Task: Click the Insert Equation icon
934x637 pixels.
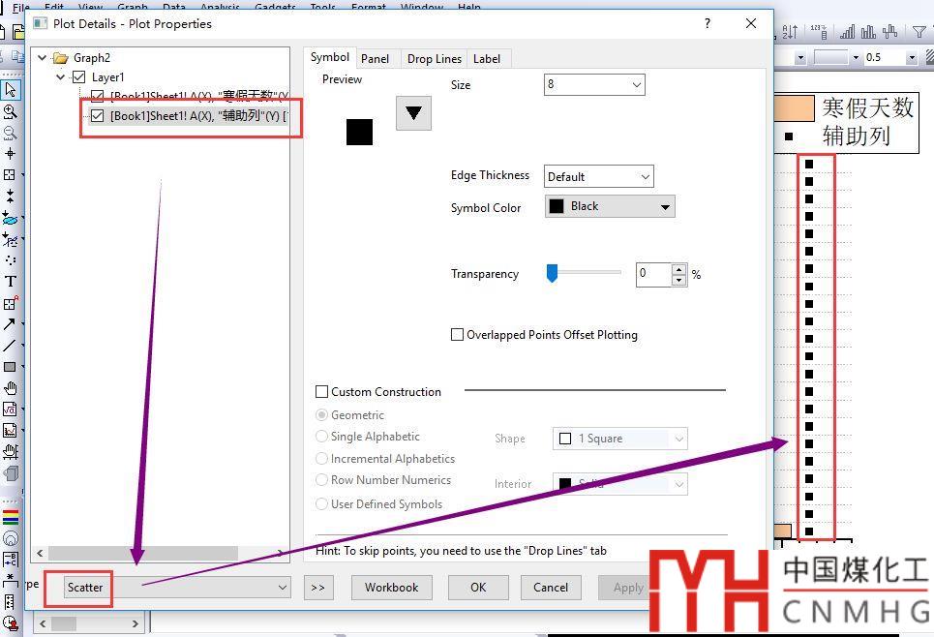Action: (10, 409)
